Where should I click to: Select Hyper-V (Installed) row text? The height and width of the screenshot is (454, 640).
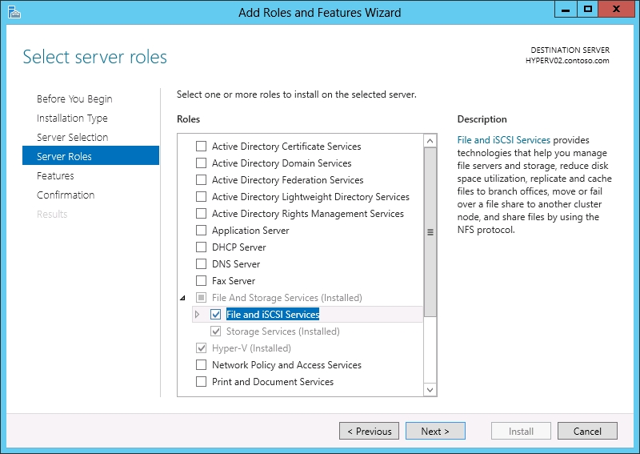point(251,348)
